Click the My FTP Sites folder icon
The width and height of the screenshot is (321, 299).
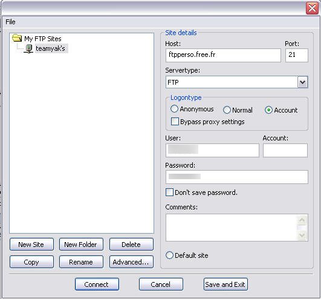pyautogui.click(x=17, y=38)
